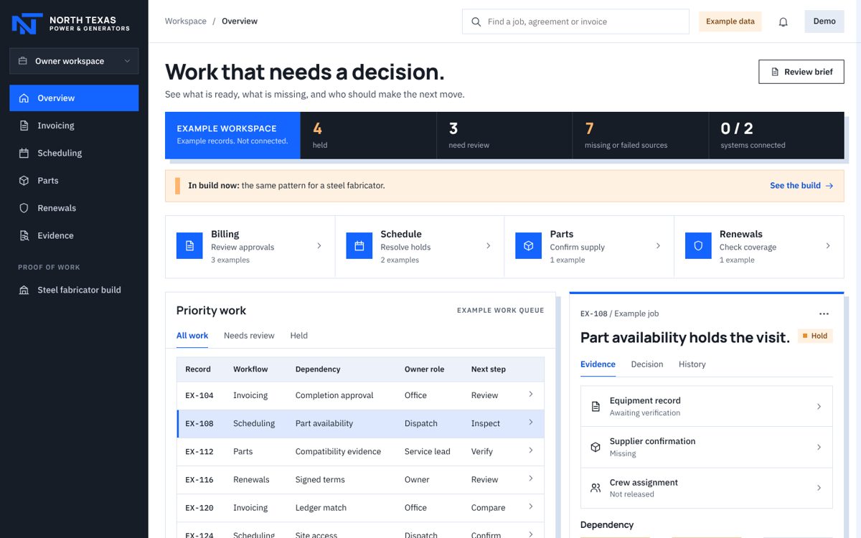Click the North Texas Power & Generators logo
The width and height of the screenshot is (861, 538).
coord(70,24)
